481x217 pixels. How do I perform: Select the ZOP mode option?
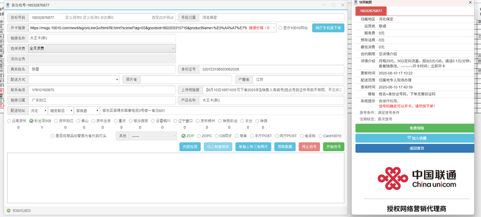click(183, 135)
